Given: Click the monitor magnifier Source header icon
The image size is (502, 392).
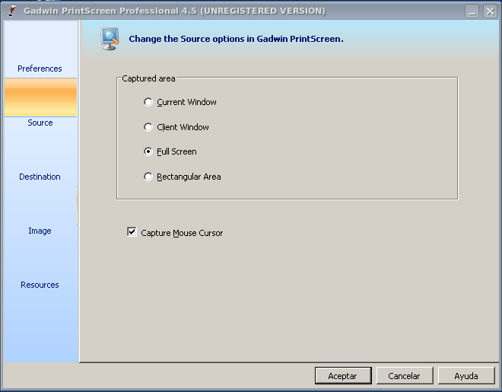Looking at the screenshot, I should pos(110,39).
